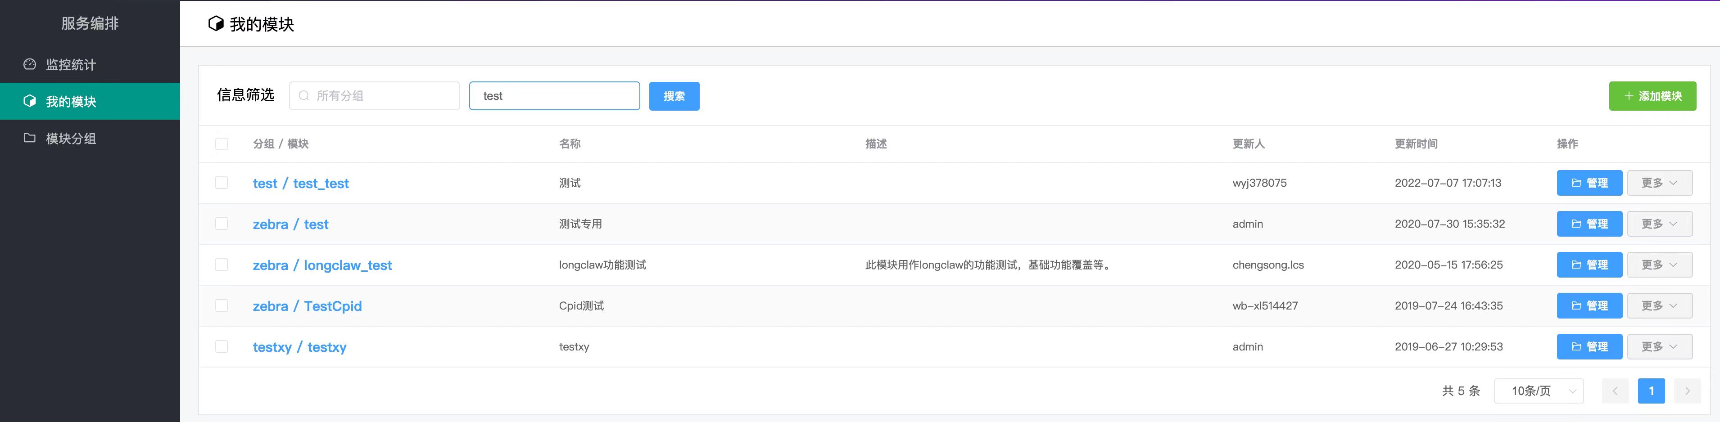Click 管理 for the zebra / test row
This screenshot has width=1720, height=422.
click(x=1590, y=224)
